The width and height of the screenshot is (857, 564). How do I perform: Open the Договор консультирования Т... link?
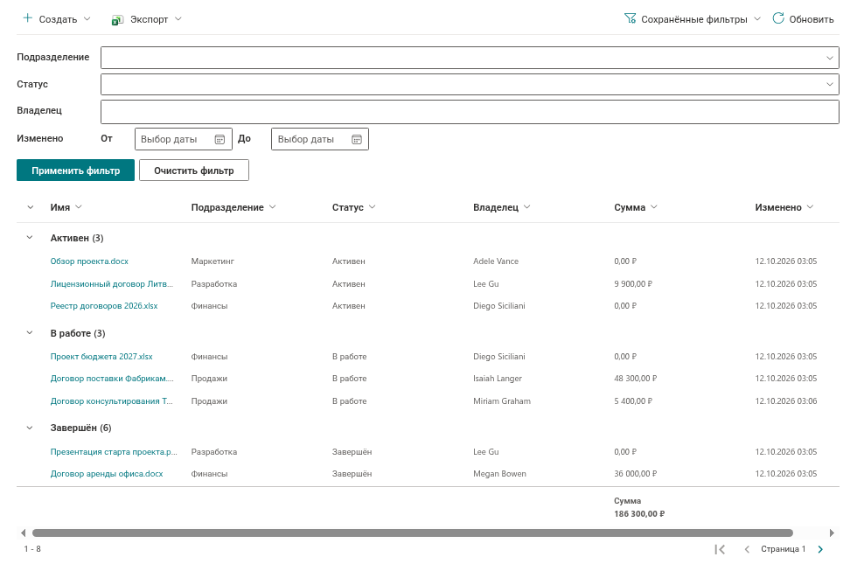(112, 401)
